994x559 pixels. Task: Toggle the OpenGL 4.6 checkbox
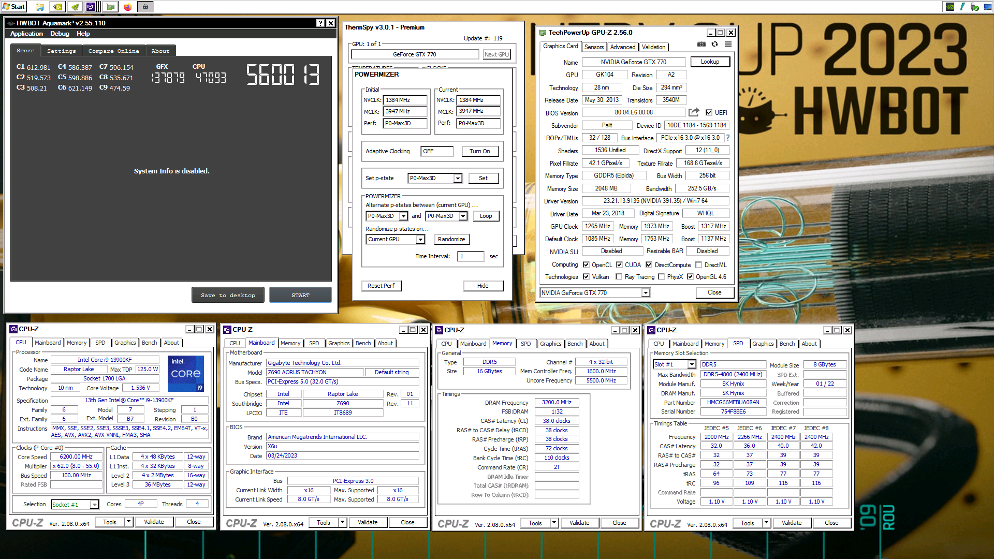pyautogui.click(x=690, y=277)
